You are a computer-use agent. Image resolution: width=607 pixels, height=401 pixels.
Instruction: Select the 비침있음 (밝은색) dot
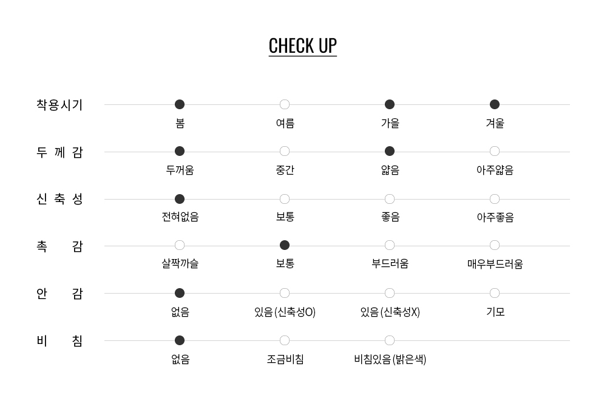coord(390,340)
